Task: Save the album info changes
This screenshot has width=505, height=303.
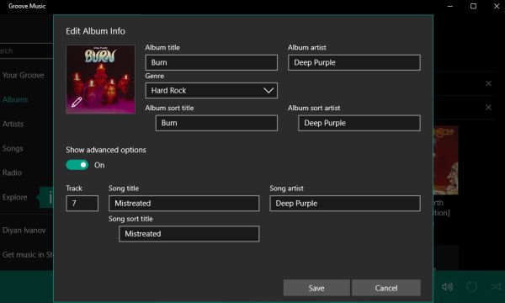Action: coord(316,288)
